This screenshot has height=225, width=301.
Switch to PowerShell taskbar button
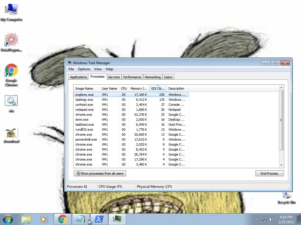(x=99, y=219)
